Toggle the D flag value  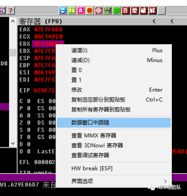(x=29, y=144)
